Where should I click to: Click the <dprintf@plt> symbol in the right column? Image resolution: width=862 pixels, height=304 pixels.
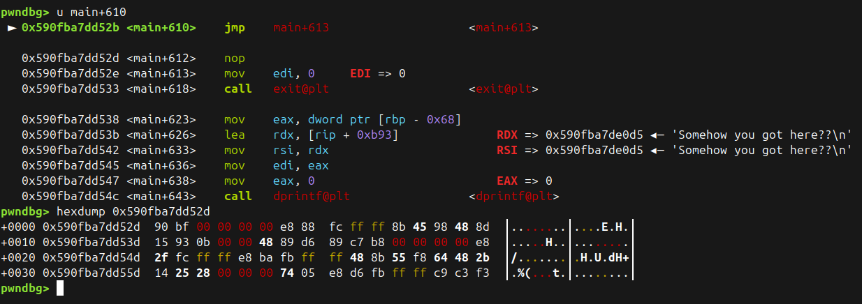coord(513,197)
